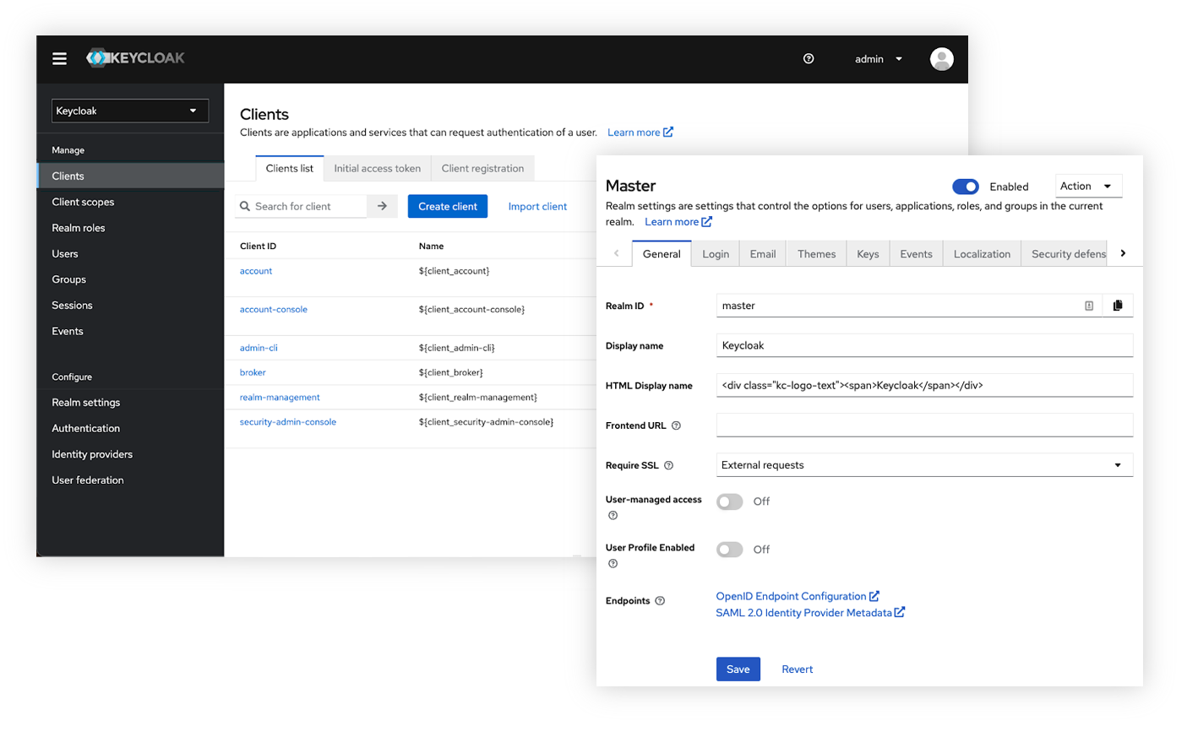Select the Events tab in realm settings
The height and width of the screenshot is (737, 1198).
[916, 253]
